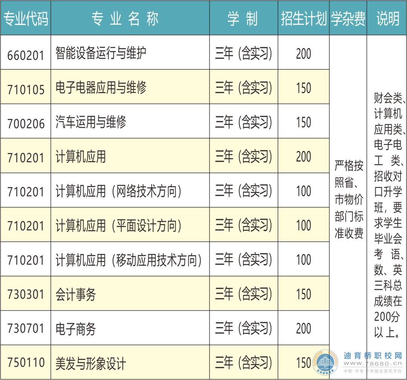Click the 专业代码 column header
The width and height of the screenshot is (407, 380).
26,19
